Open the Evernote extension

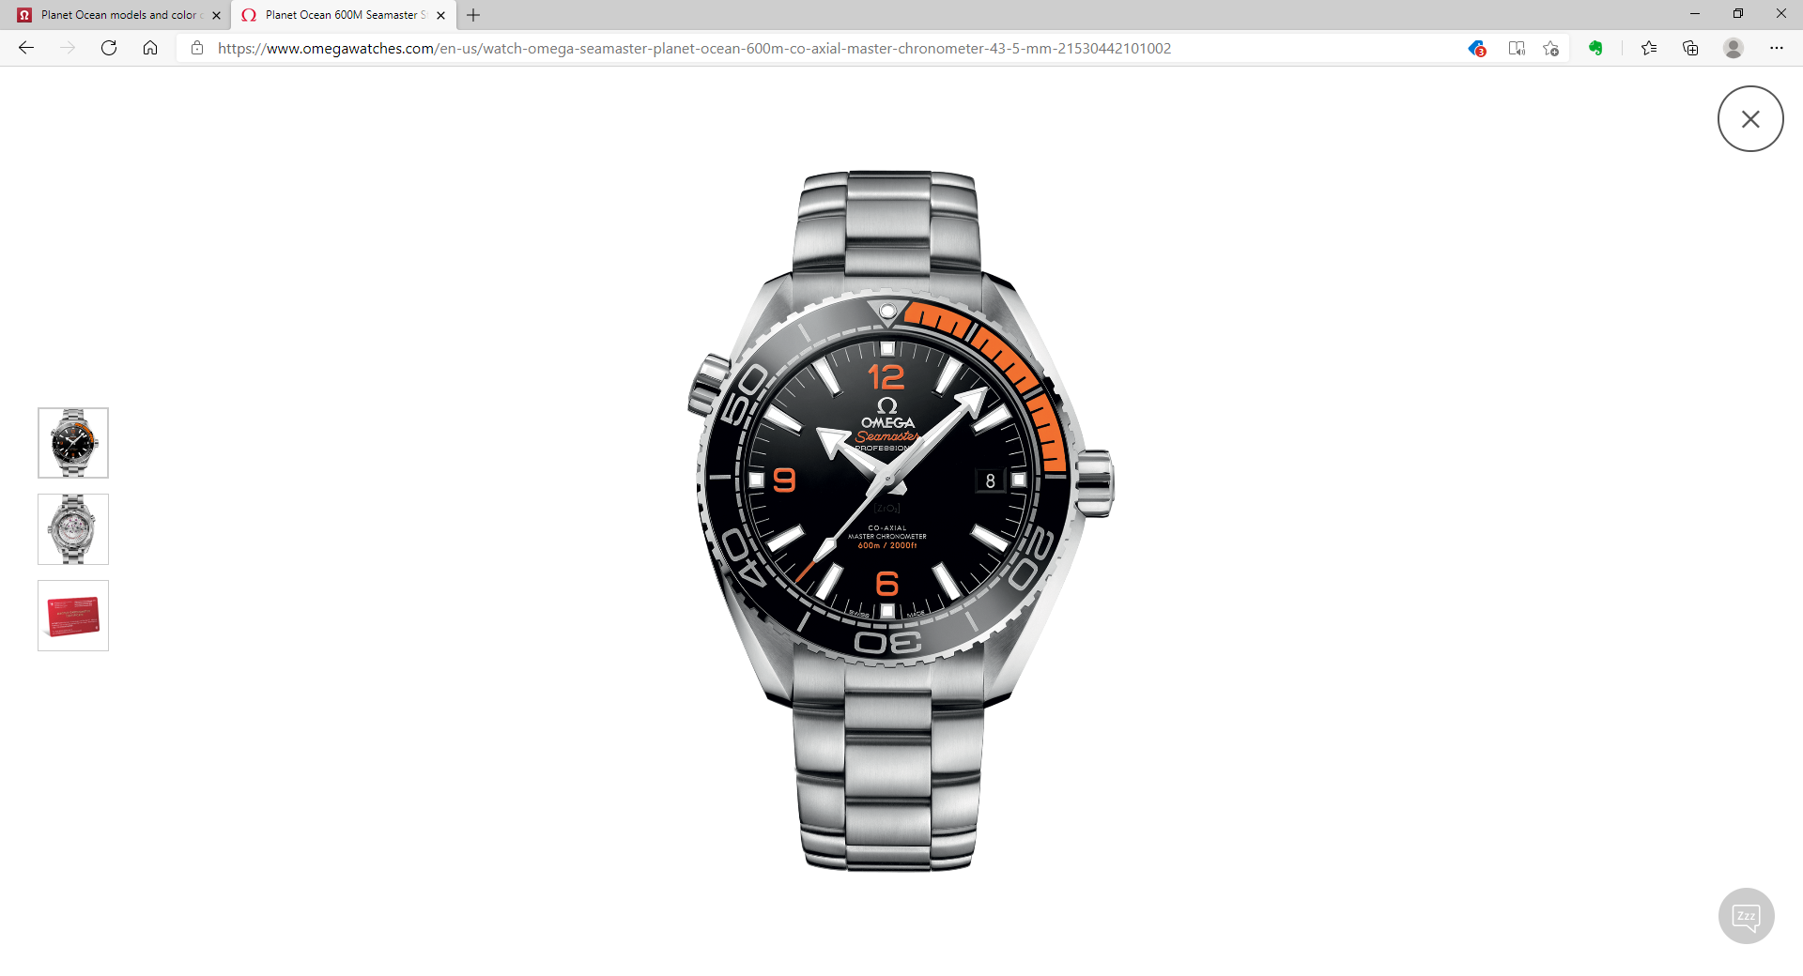[1595, 48]
